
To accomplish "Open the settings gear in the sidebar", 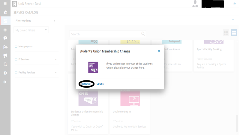I will tap(5, 73).
